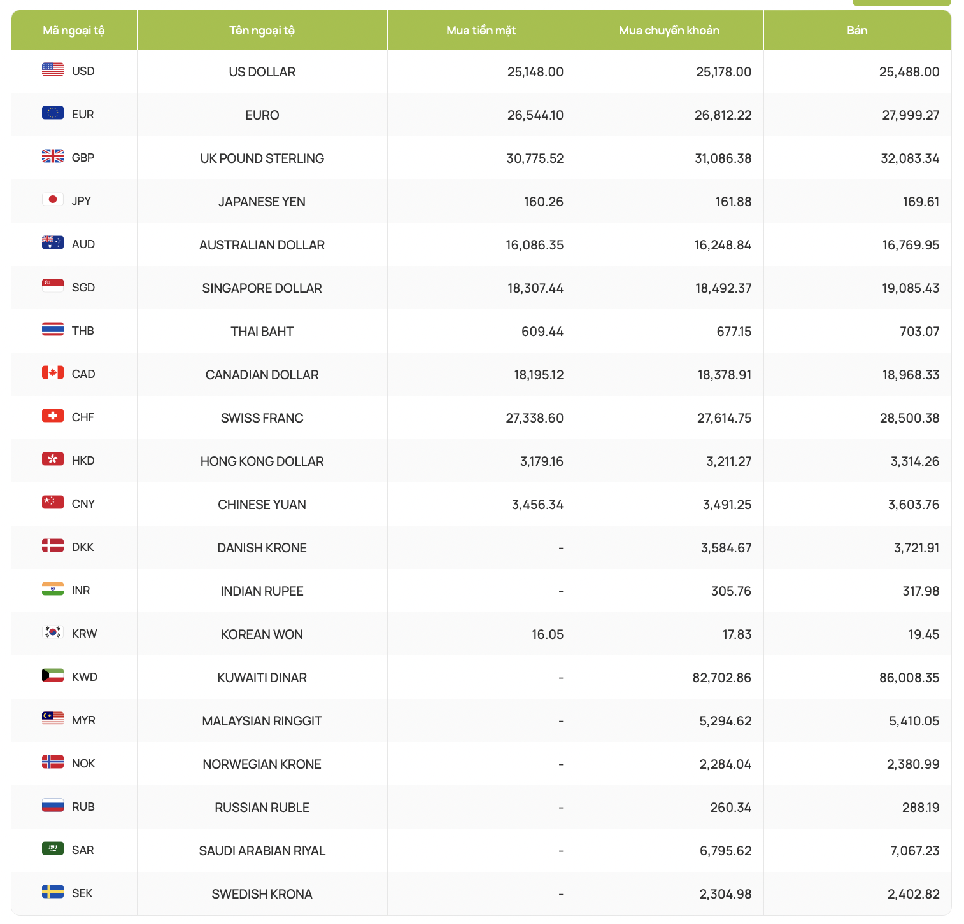Select the UK POUND STERLING name

pyautogui.click(x=262, y=158)
